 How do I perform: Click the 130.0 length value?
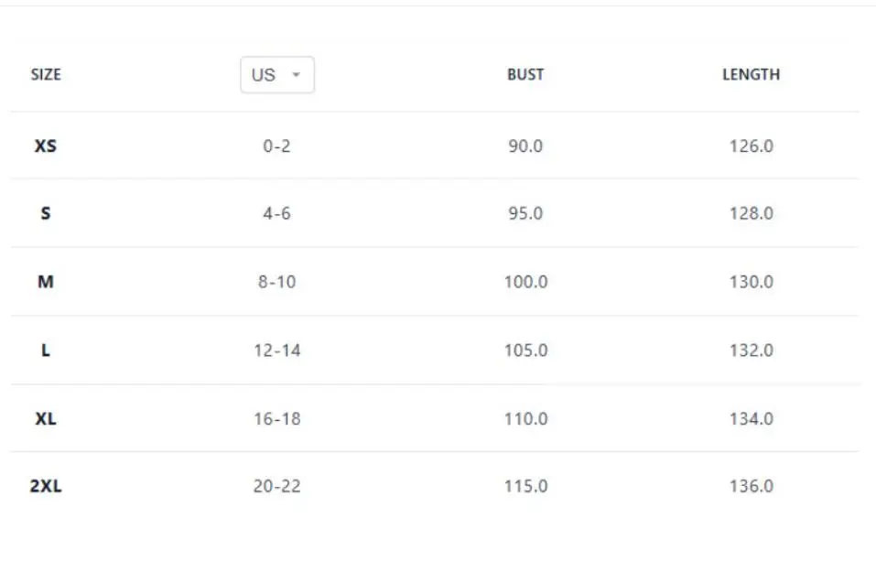point(752,282)
